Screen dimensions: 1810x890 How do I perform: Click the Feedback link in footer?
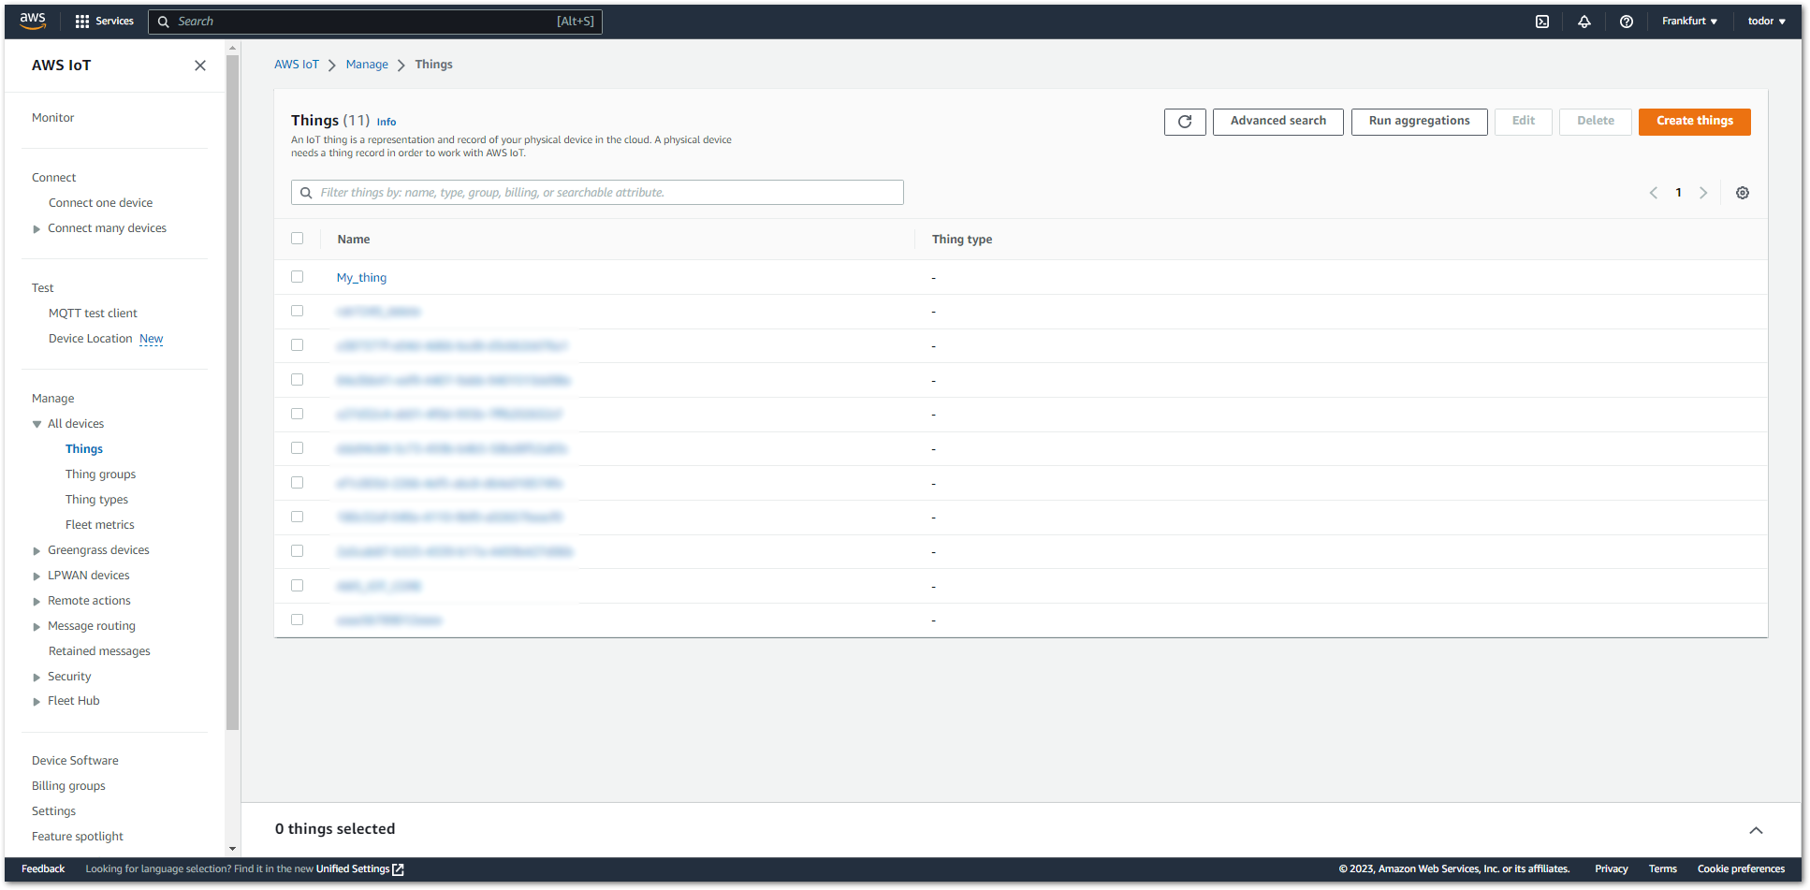(x=43, y=869)
